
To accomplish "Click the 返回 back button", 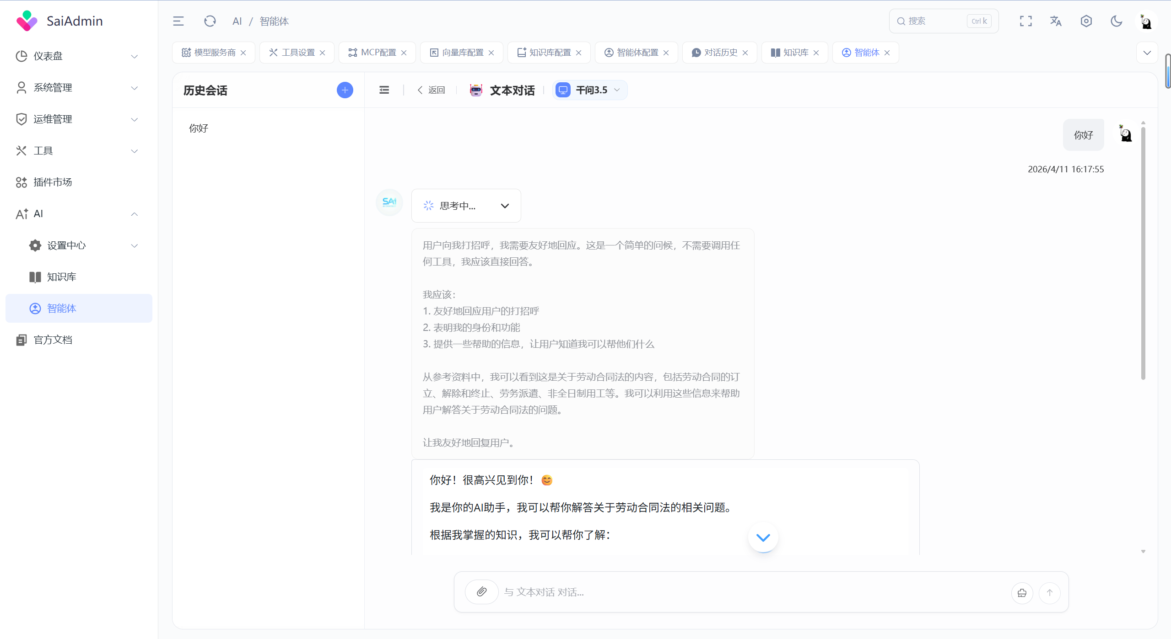I will (x=431, y=90).
